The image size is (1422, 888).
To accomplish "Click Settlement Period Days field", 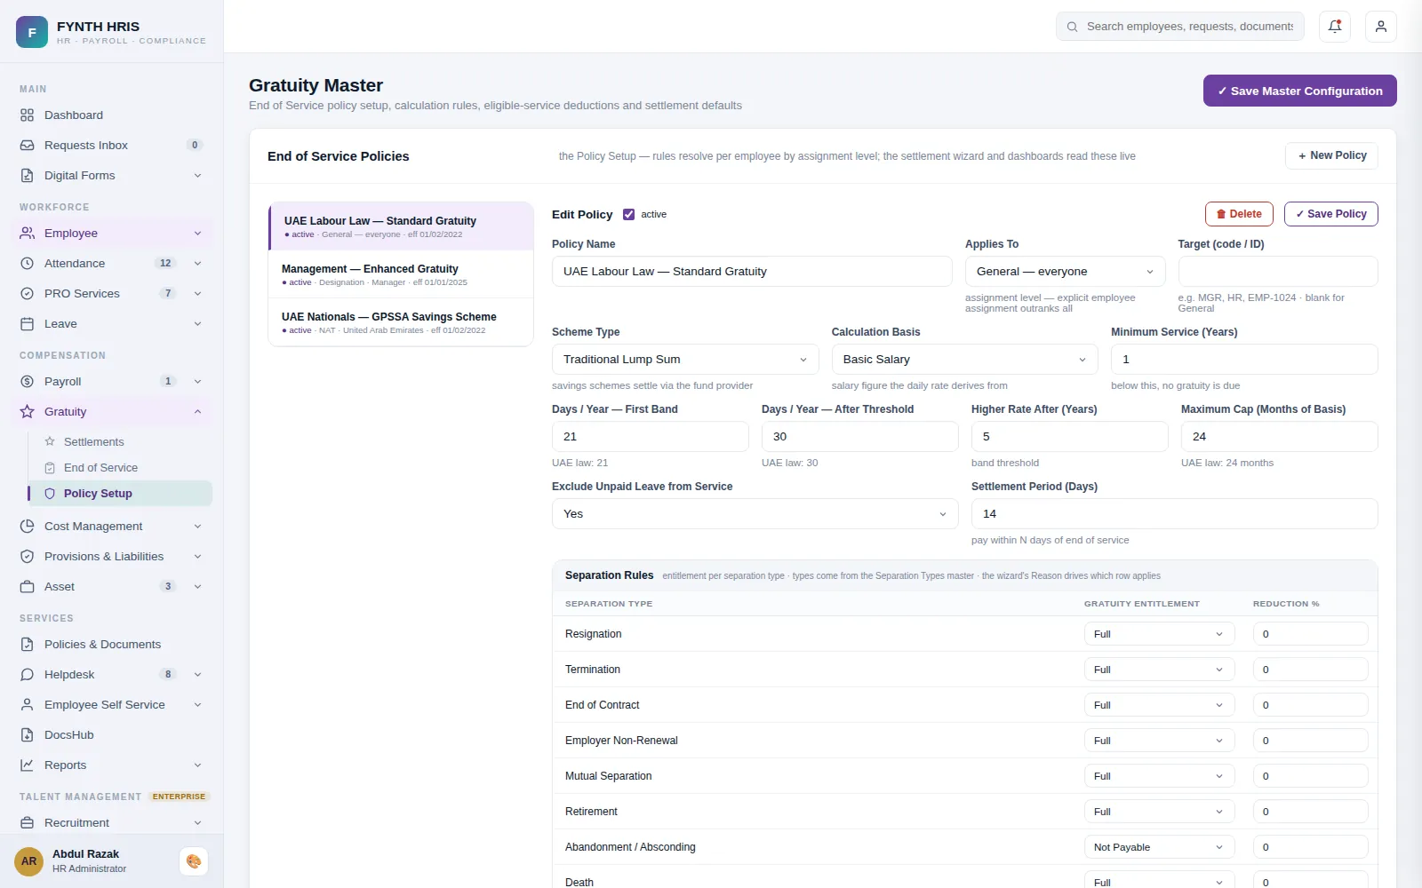I will pyautogui.click(x=1175, y=514).
